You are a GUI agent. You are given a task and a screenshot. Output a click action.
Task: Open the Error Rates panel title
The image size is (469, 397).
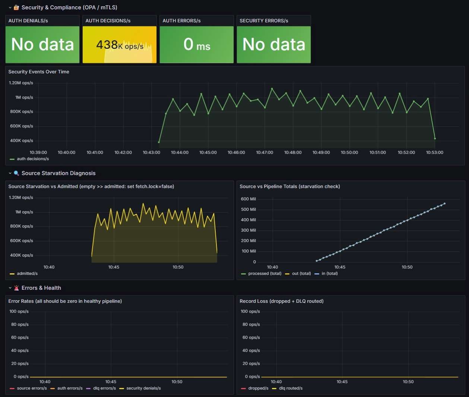pyautogui.click(x=65, y=301)
